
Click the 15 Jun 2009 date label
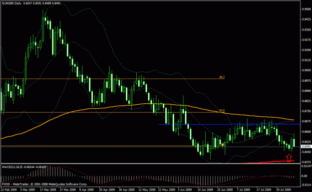(x=206, y=190)
